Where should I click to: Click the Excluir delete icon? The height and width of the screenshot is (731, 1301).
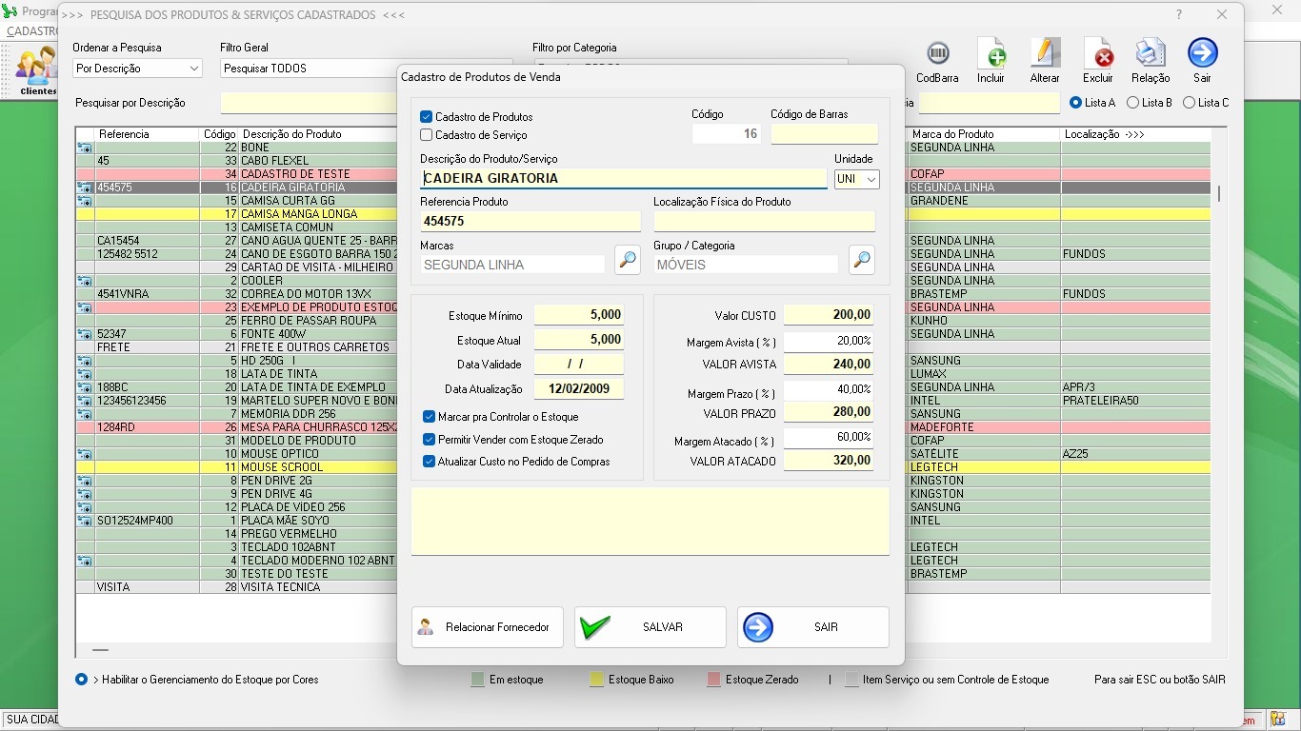(1098, 54)
